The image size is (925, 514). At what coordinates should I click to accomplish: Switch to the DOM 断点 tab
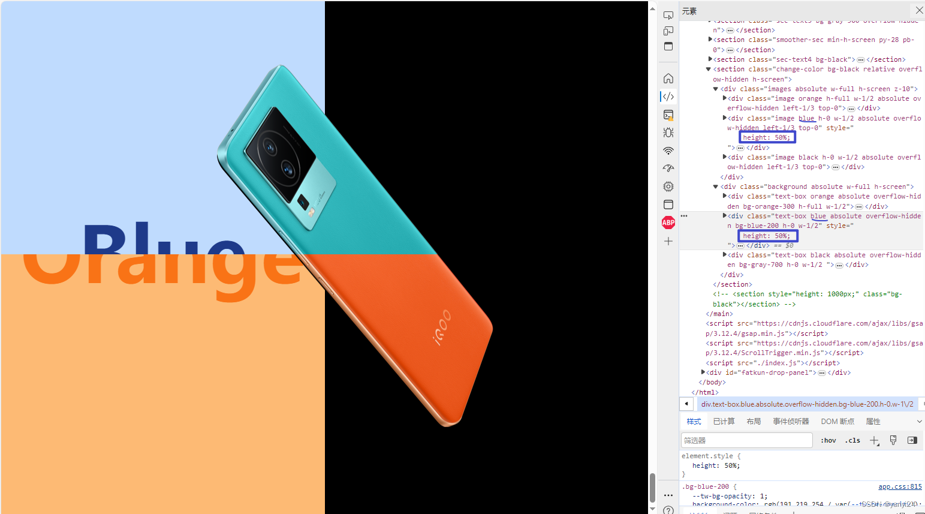[837, 422]
